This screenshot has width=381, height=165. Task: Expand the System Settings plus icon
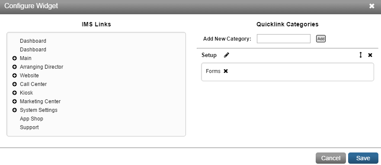tap(15, 110)
